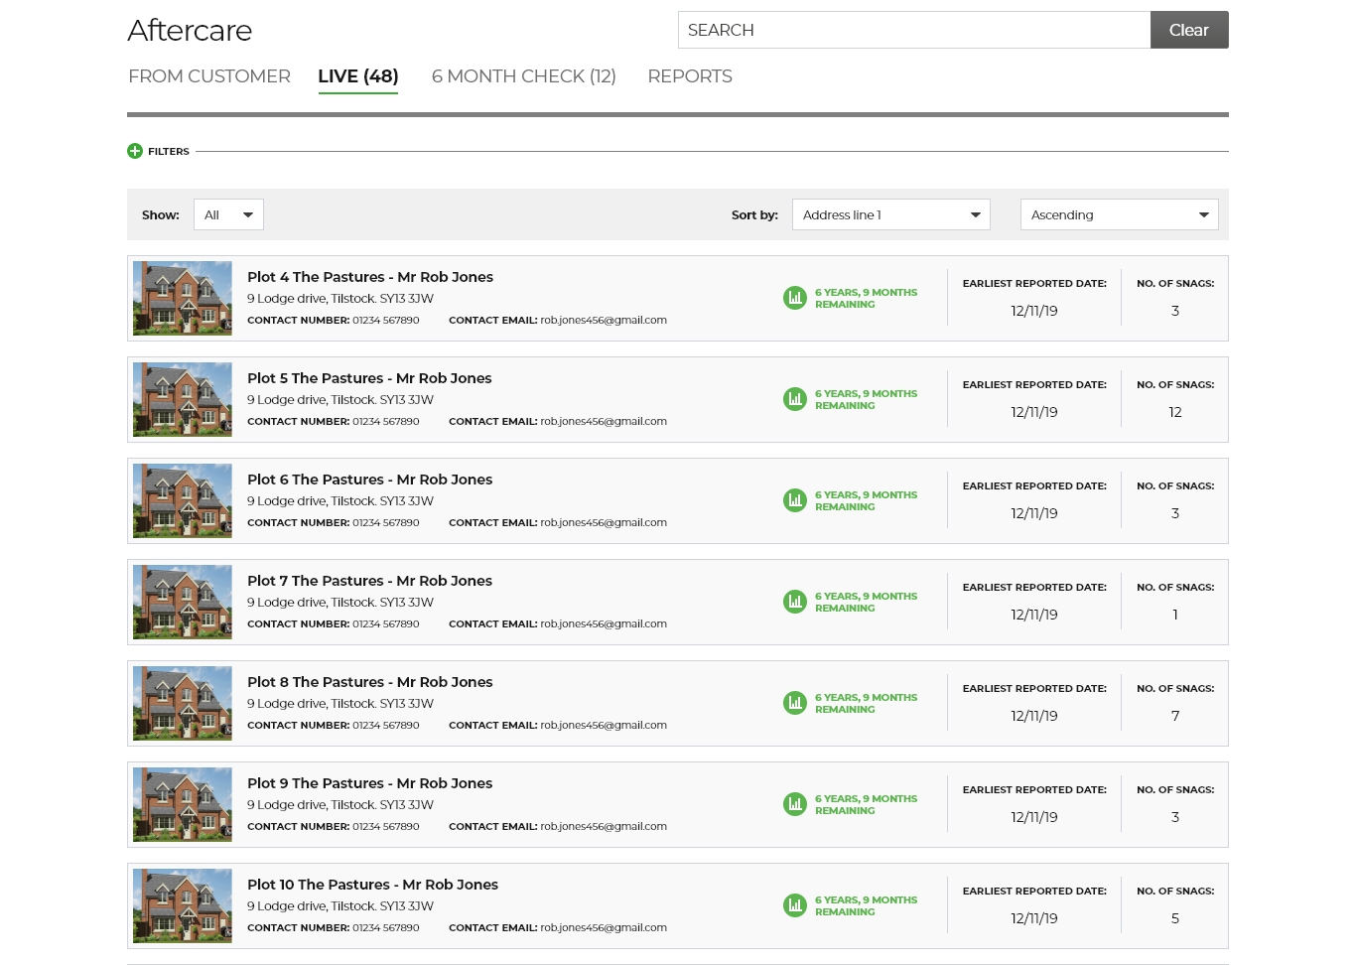The image size is (1356, 965).
Task: Open the Show All dropdown
Action: click(x=228, y=214)
